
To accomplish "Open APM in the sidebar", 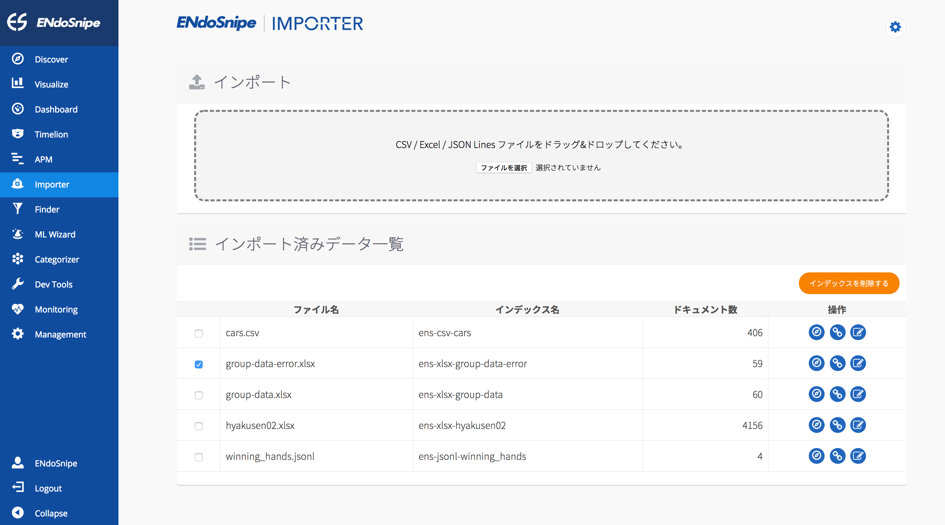I will point(59,159).
